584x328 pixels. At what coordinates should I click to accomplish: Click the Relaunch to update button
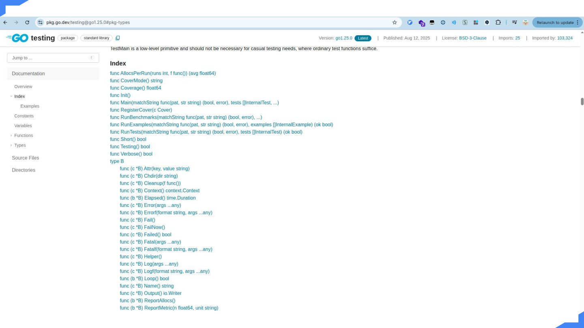(x=558, y=23)
